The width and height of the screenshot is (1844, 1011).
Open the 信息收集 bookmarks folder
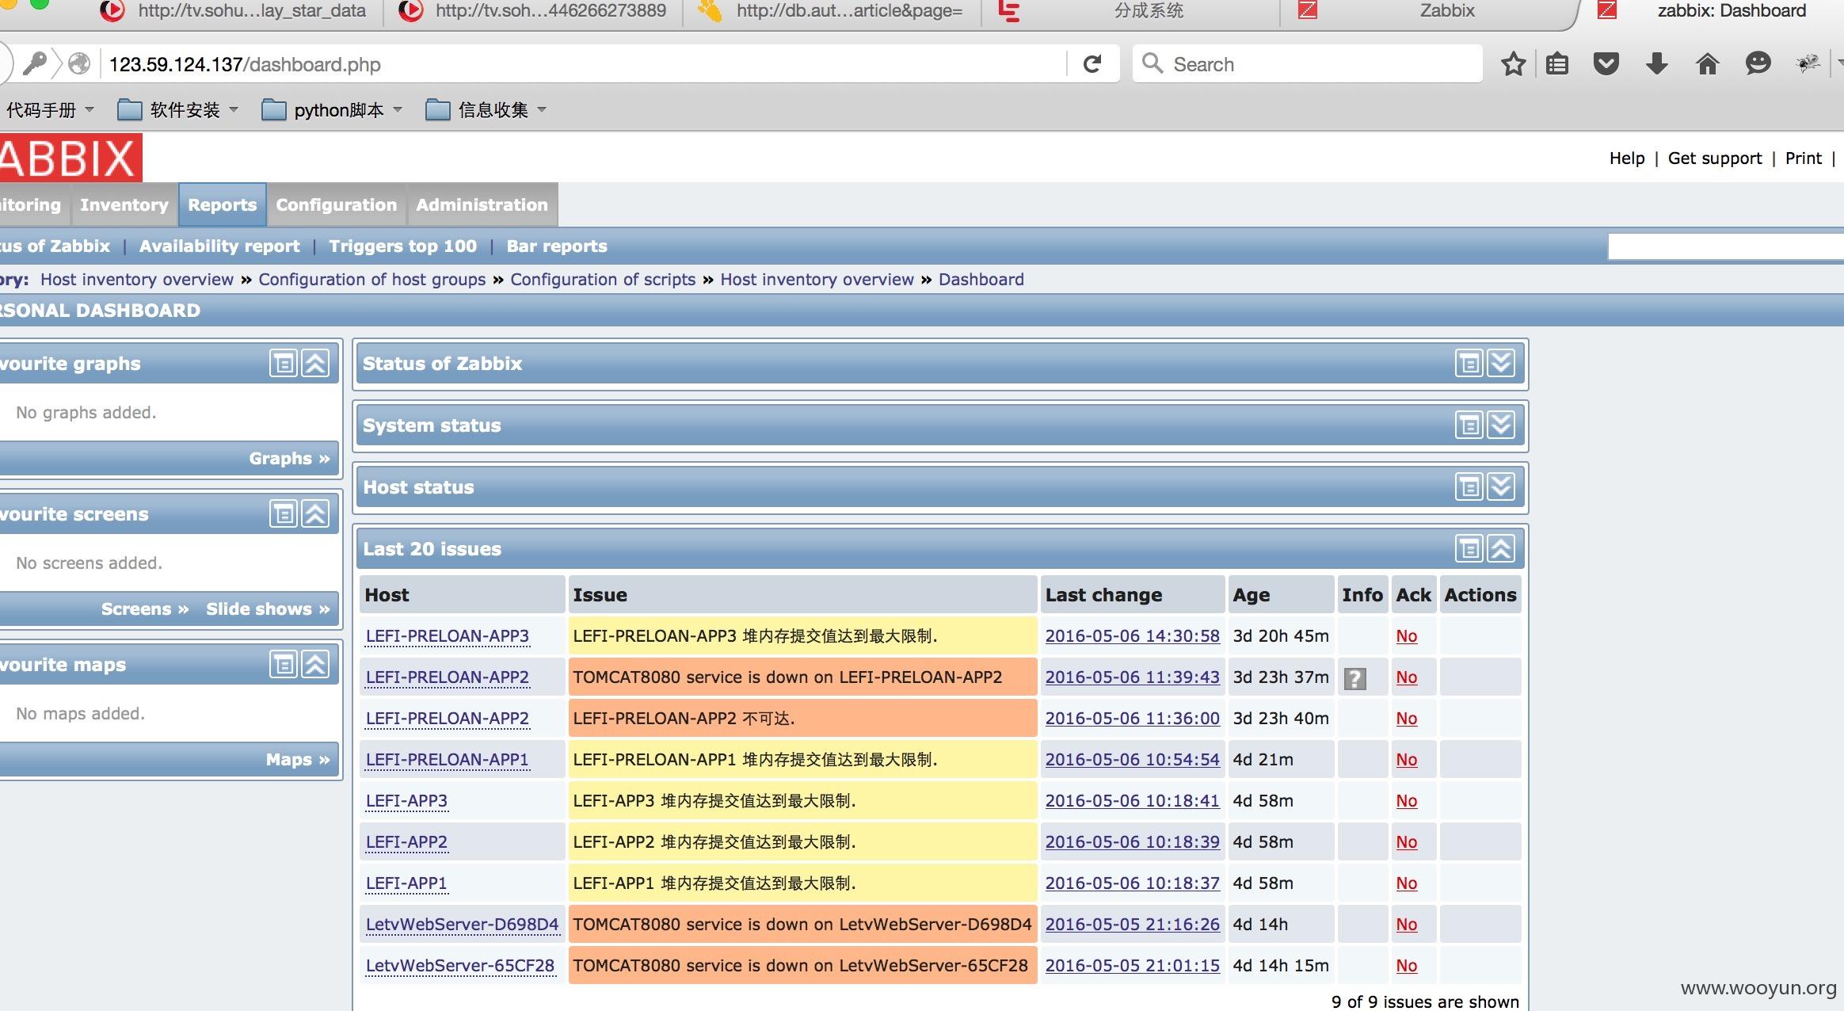486,110
